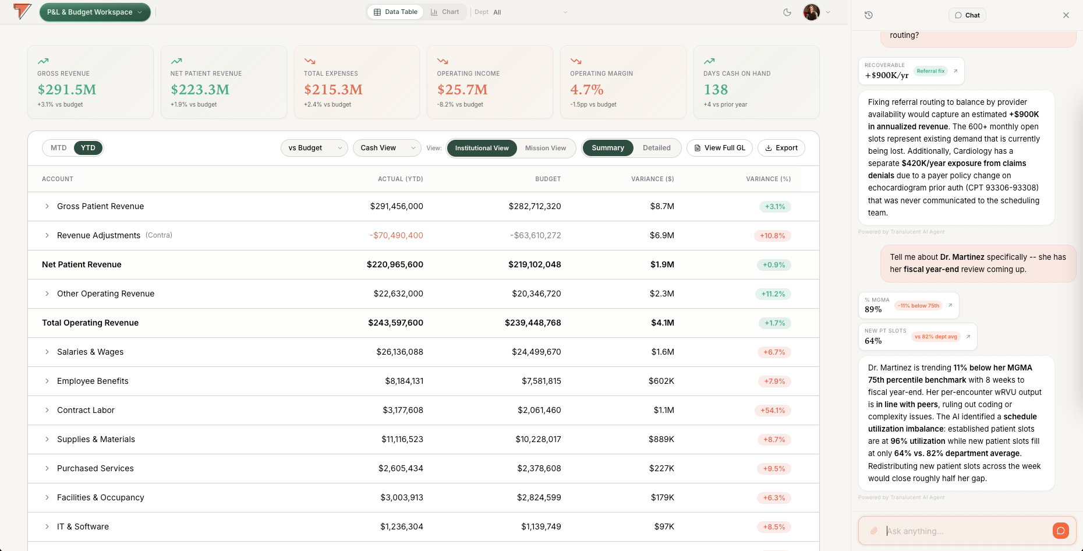This screenshot has width=1083, height=551.
Task: Open the P&L & Budget Workspace selector
Action: 95,12
